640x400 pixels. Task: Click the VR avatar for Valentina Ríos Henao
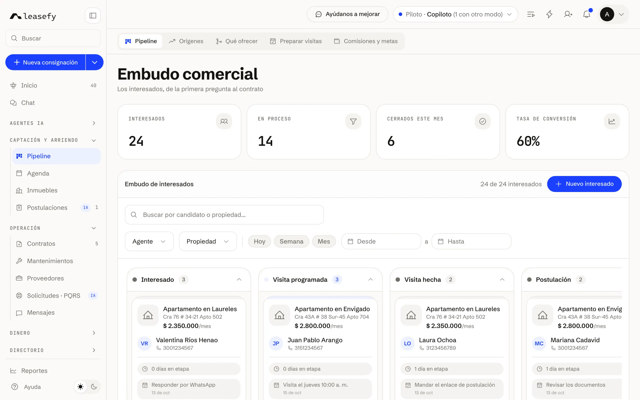(x=144, y=343)
